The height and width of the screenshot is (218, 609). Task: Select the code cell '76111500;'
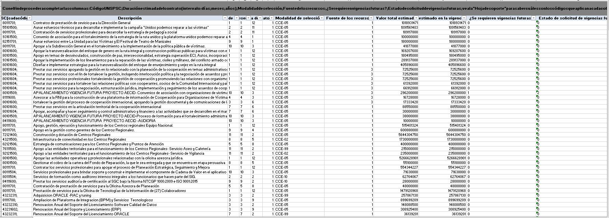click(16, 149)
